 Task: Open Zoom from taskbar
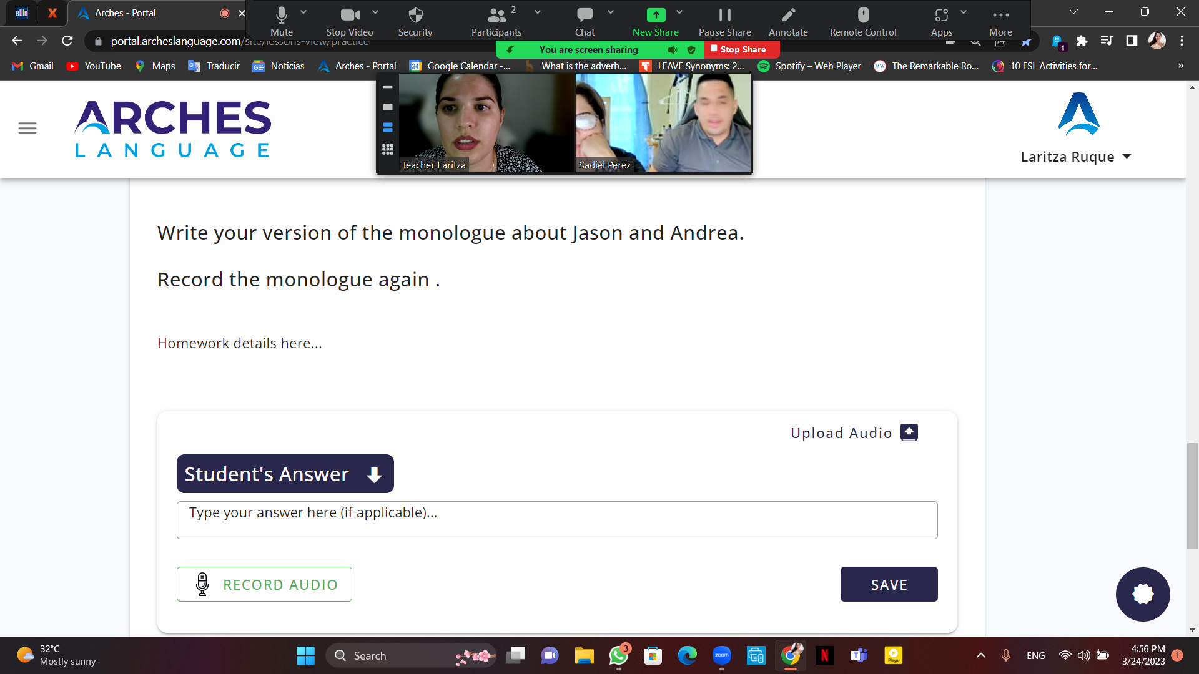tap(721, 655)
